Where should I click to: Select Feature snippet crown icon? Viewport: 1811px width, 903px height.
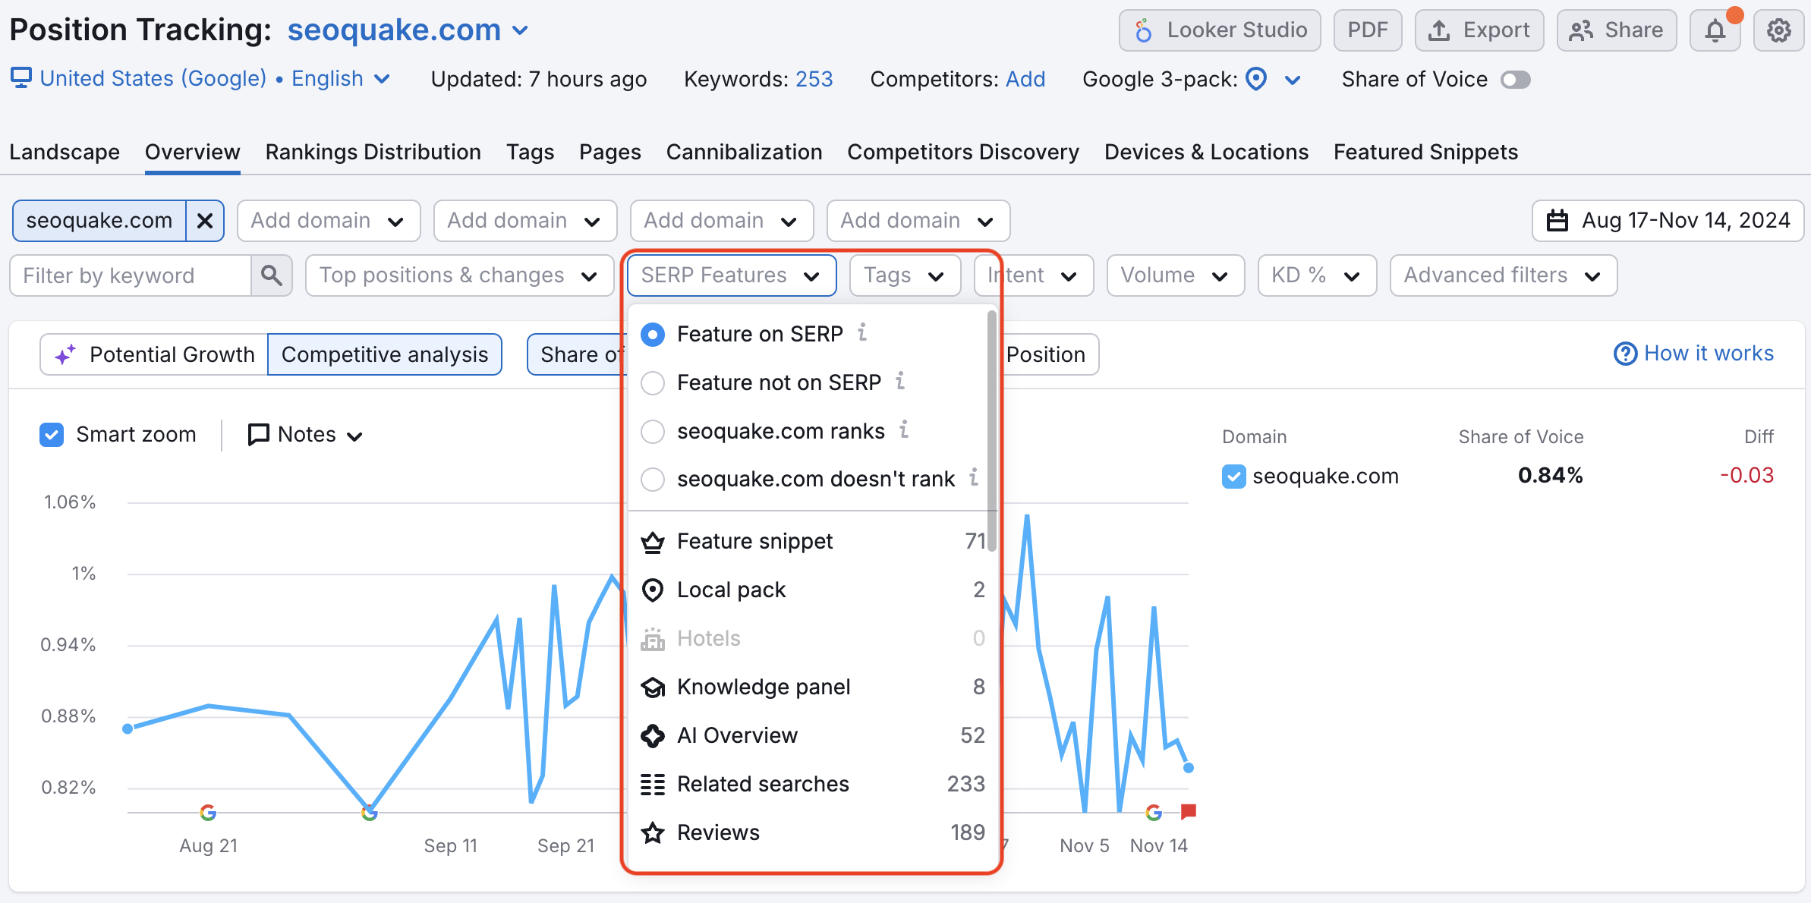coord(653,542)
